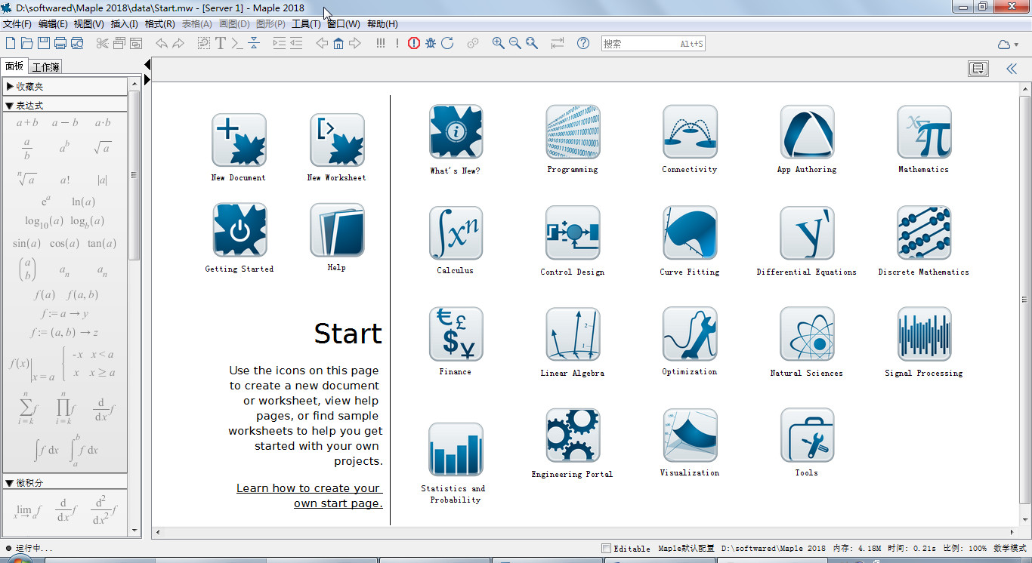Open the Linear Algebra icon

(x=573, y=334)
